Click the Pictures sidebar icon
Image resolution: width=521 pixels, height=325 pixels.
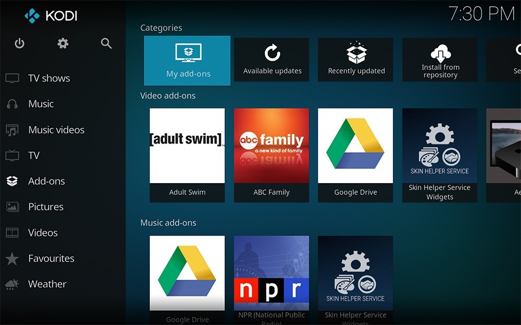[x=13, y=206]
